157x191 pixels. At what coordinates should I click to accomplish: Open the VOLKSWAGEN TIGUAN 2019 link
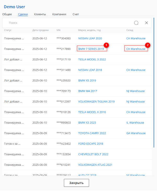[96, 101]
